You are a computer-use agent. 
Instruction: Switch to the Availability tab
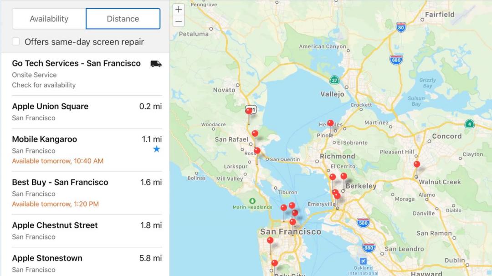click(49, 19)
